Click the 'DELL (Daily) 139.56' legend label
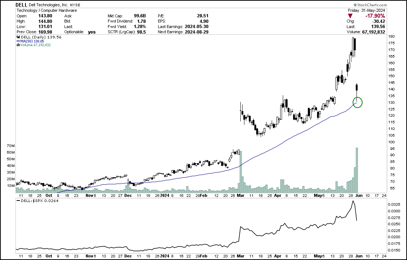Image resolution: width=407 pixels, height=260 pixels. click(x=41, y=37)
